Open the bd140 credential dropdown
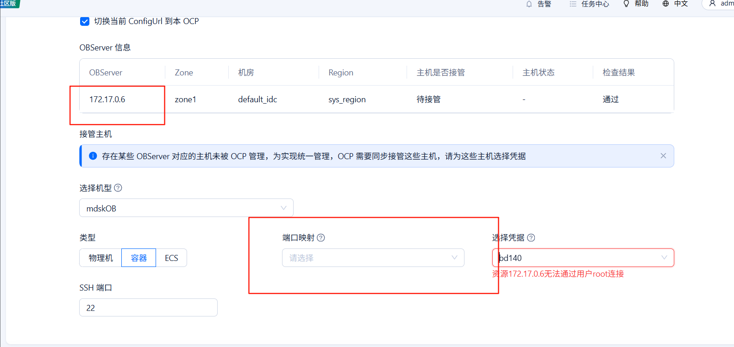This screenshot has width=734, height=347. pyautogui.click(x=583, y=258)
